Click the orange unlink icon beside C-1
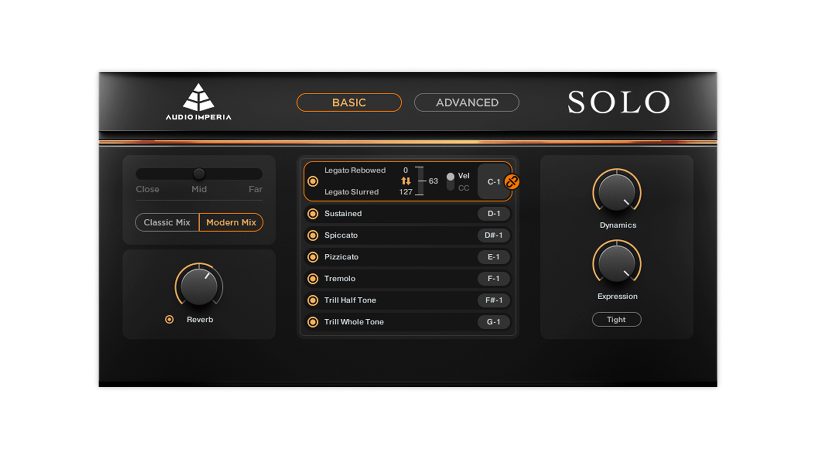The width and height of the screenshot is (816, 459). tap(512, 182)
